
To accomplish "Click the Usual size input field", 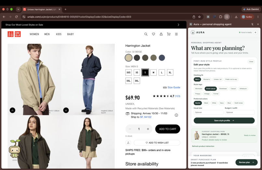I will [208, 112].
